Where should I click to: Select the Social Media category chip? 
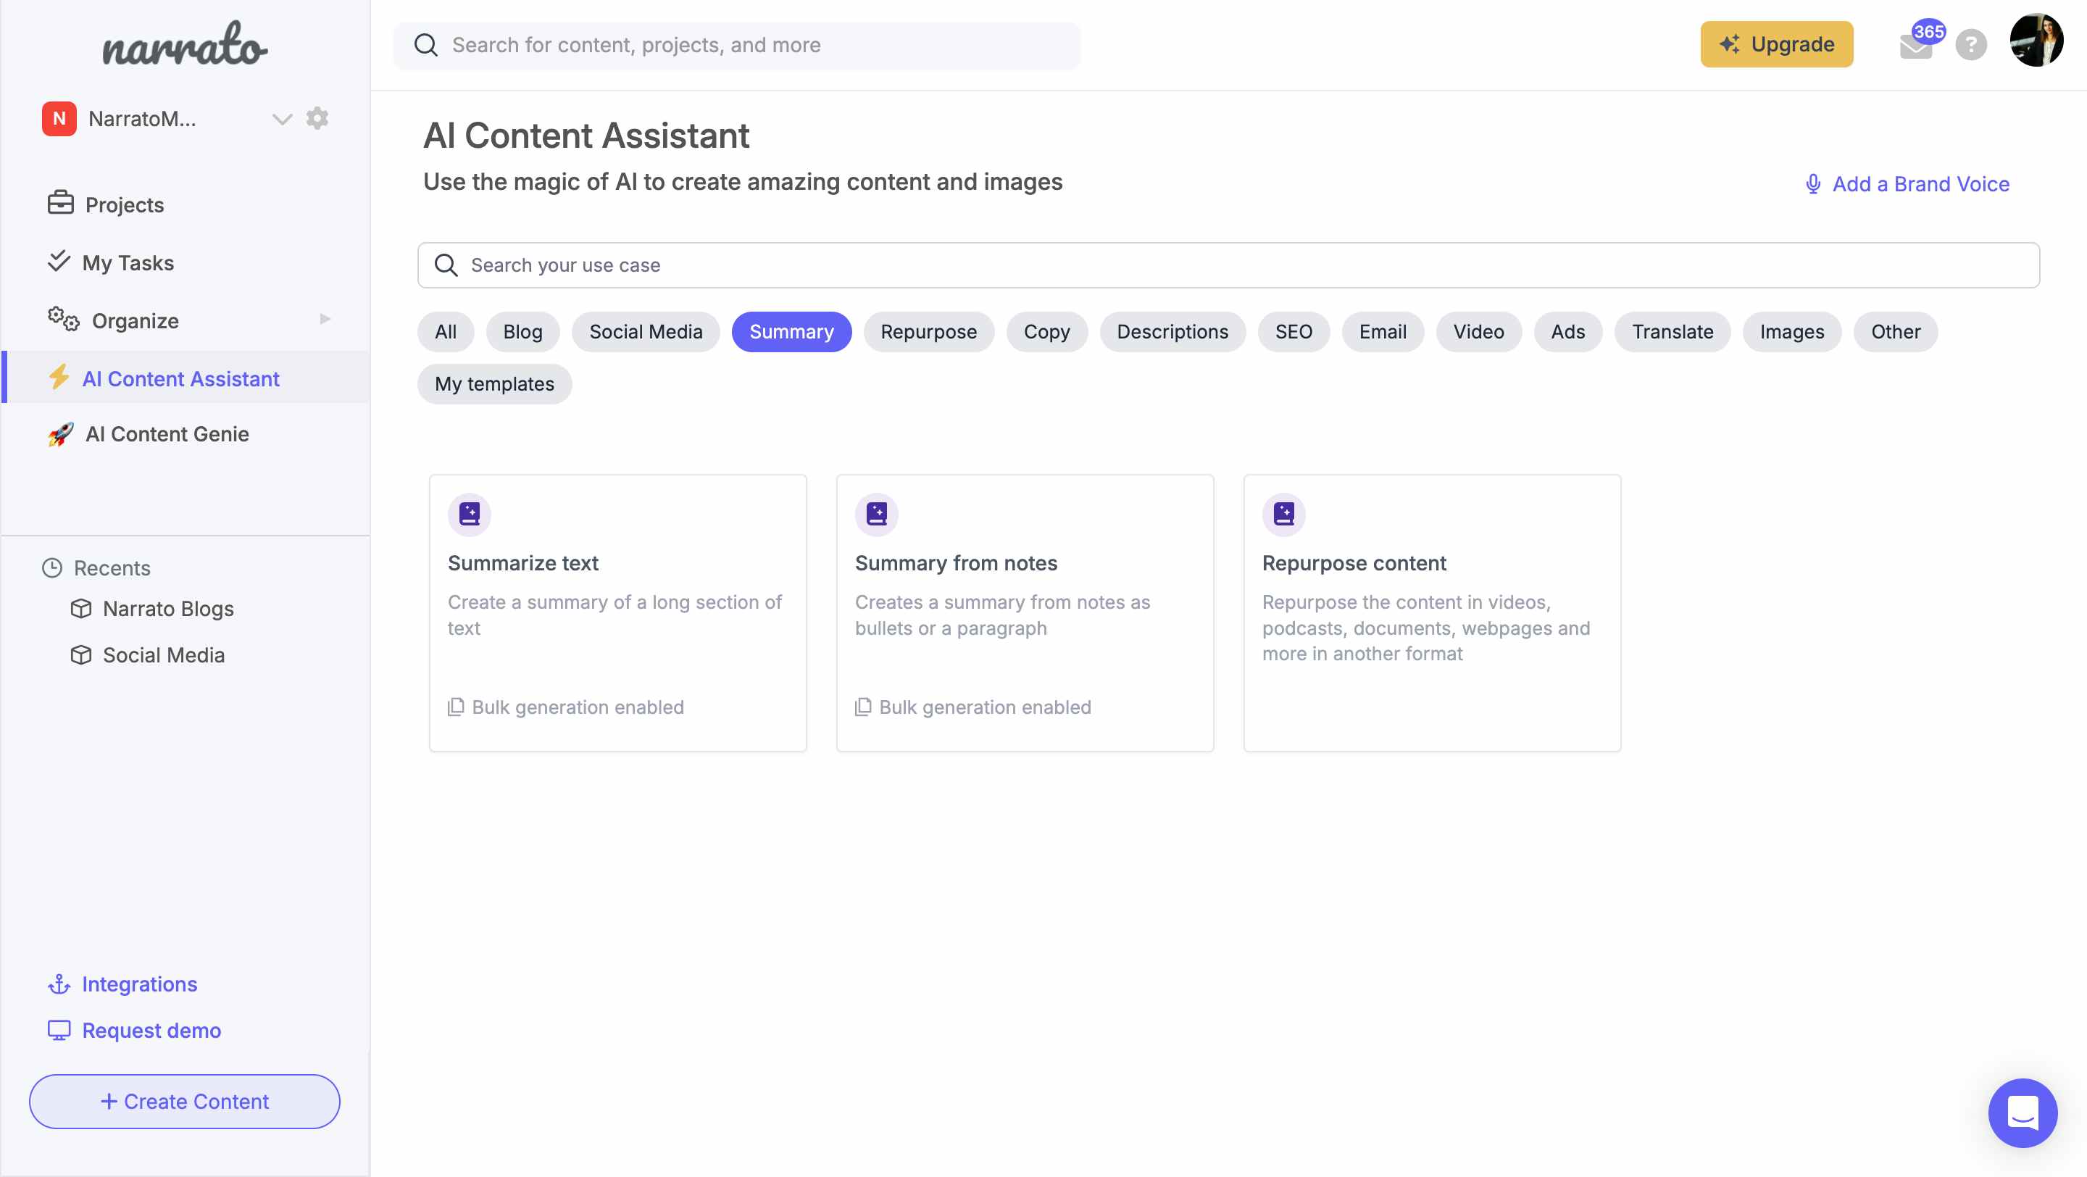tap(646, 331)
